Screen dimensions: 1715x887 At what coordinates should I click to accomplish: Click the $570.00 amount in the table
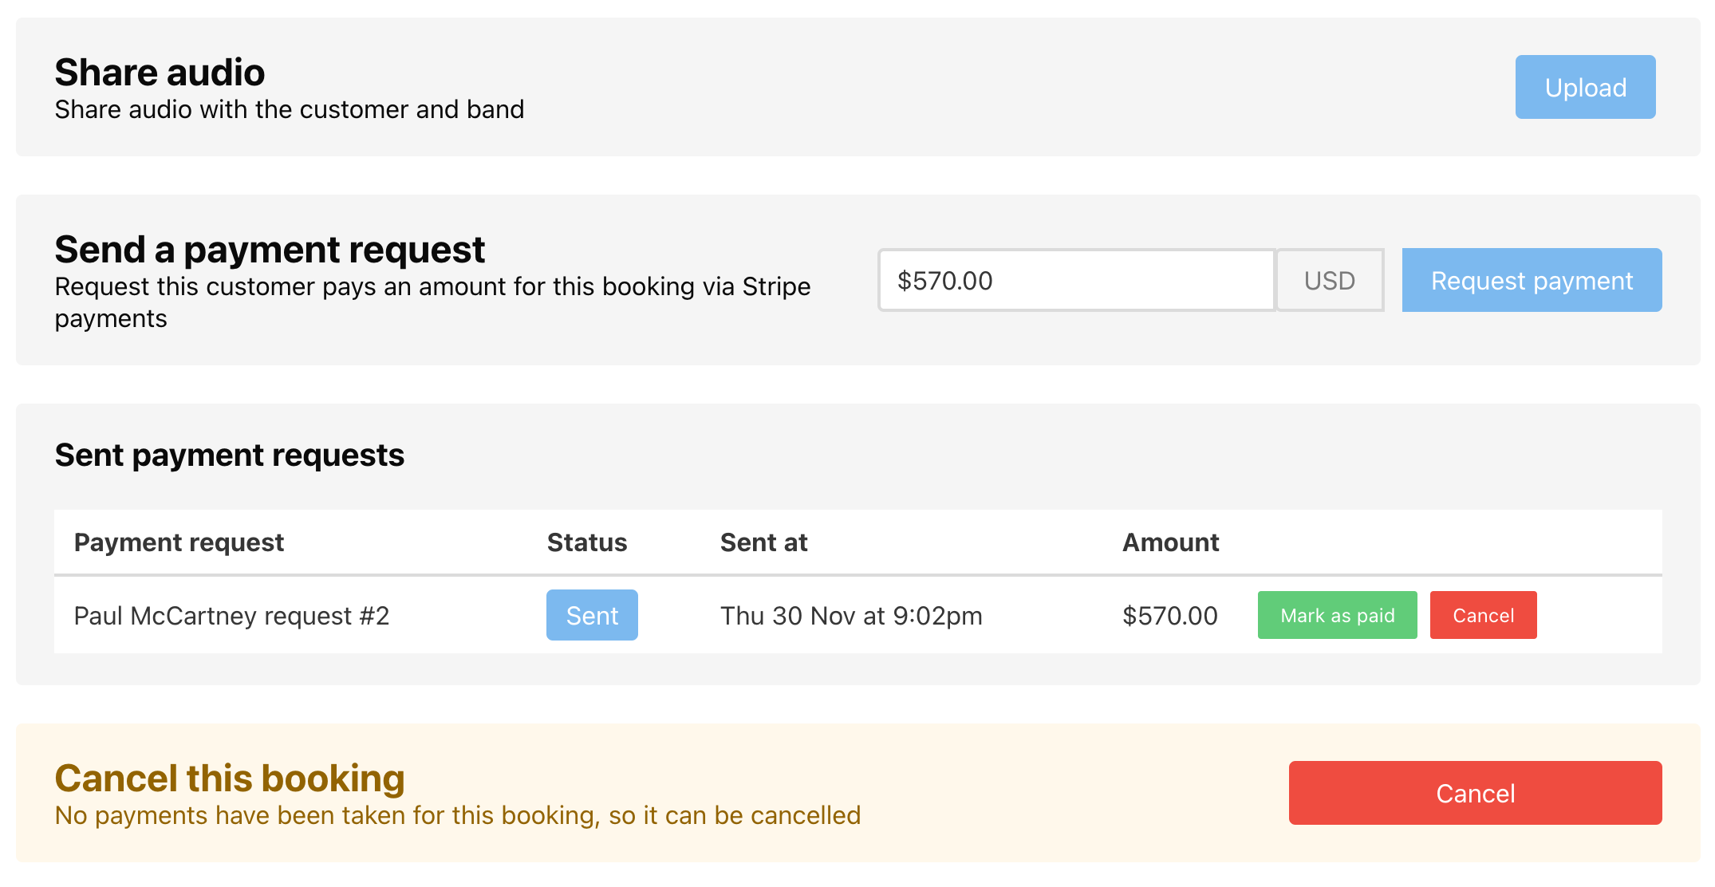pos(1169,615)
